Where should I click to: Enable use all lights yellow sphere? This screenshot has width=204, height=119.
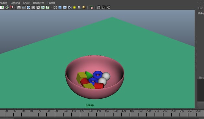click(74, 7)
